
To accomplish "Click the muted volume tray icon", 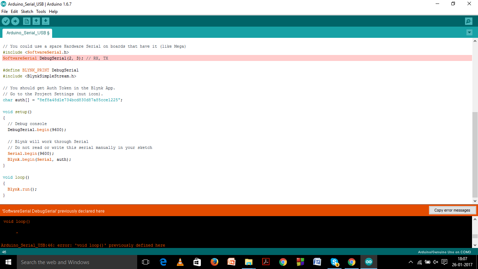I will click(x=436, y=262).
